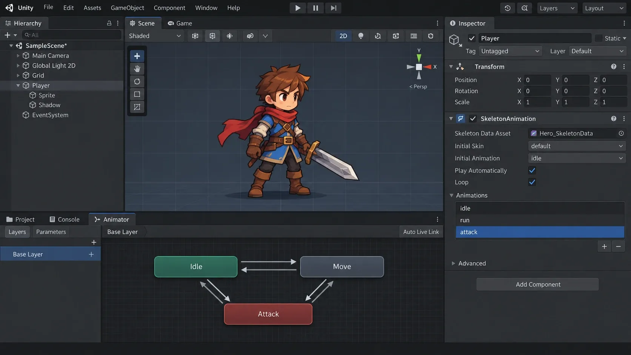Open the Parameters tab in Animator
This screenshot has width=631, height=355.
(51, 232)
